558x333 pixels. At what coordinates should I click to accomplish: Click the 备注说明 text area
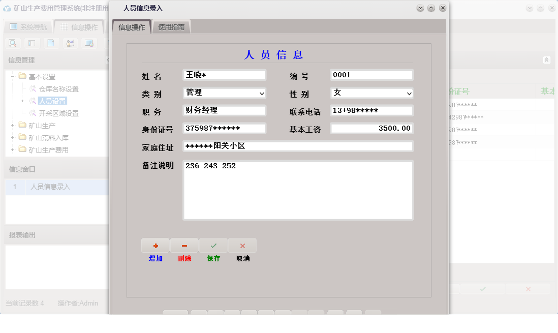pyautogui.click(x=297, y=189)
